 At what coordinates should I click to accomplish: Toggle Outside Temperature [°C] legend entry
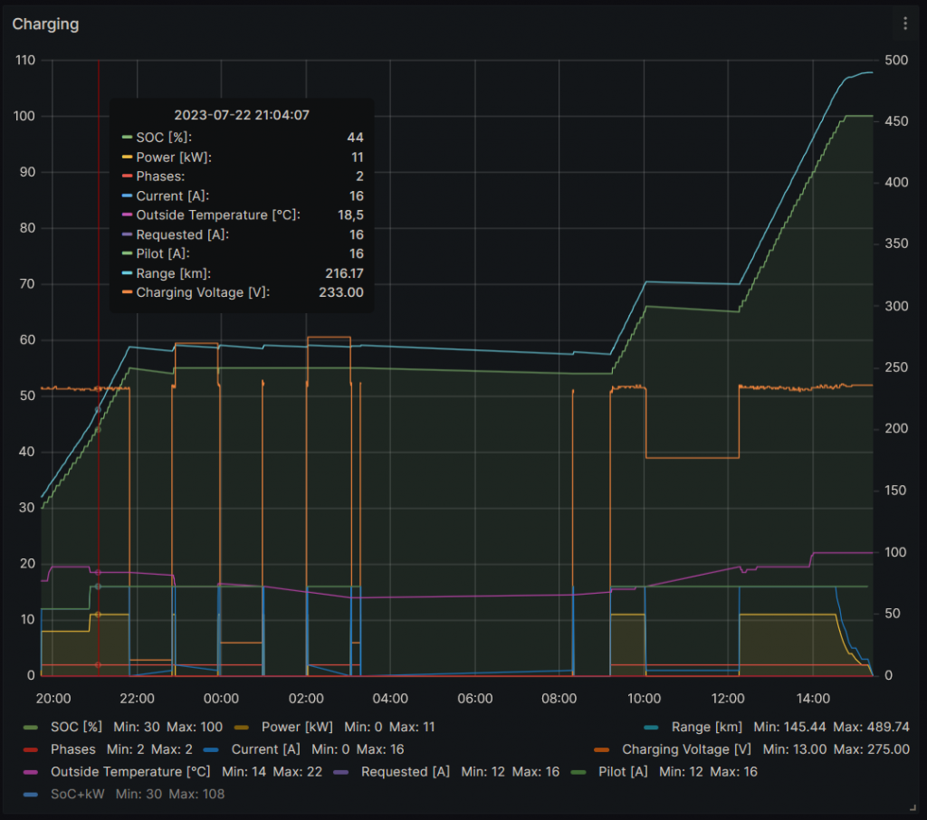[130, 772]
